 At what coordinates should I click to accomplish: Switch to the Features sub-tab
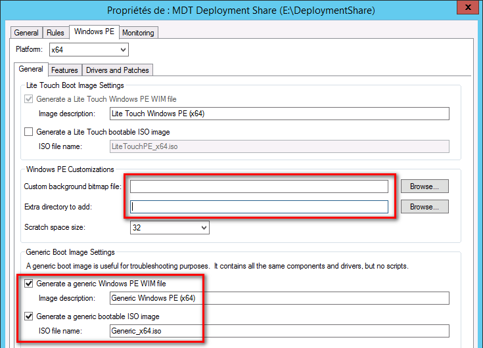(64, 70)
